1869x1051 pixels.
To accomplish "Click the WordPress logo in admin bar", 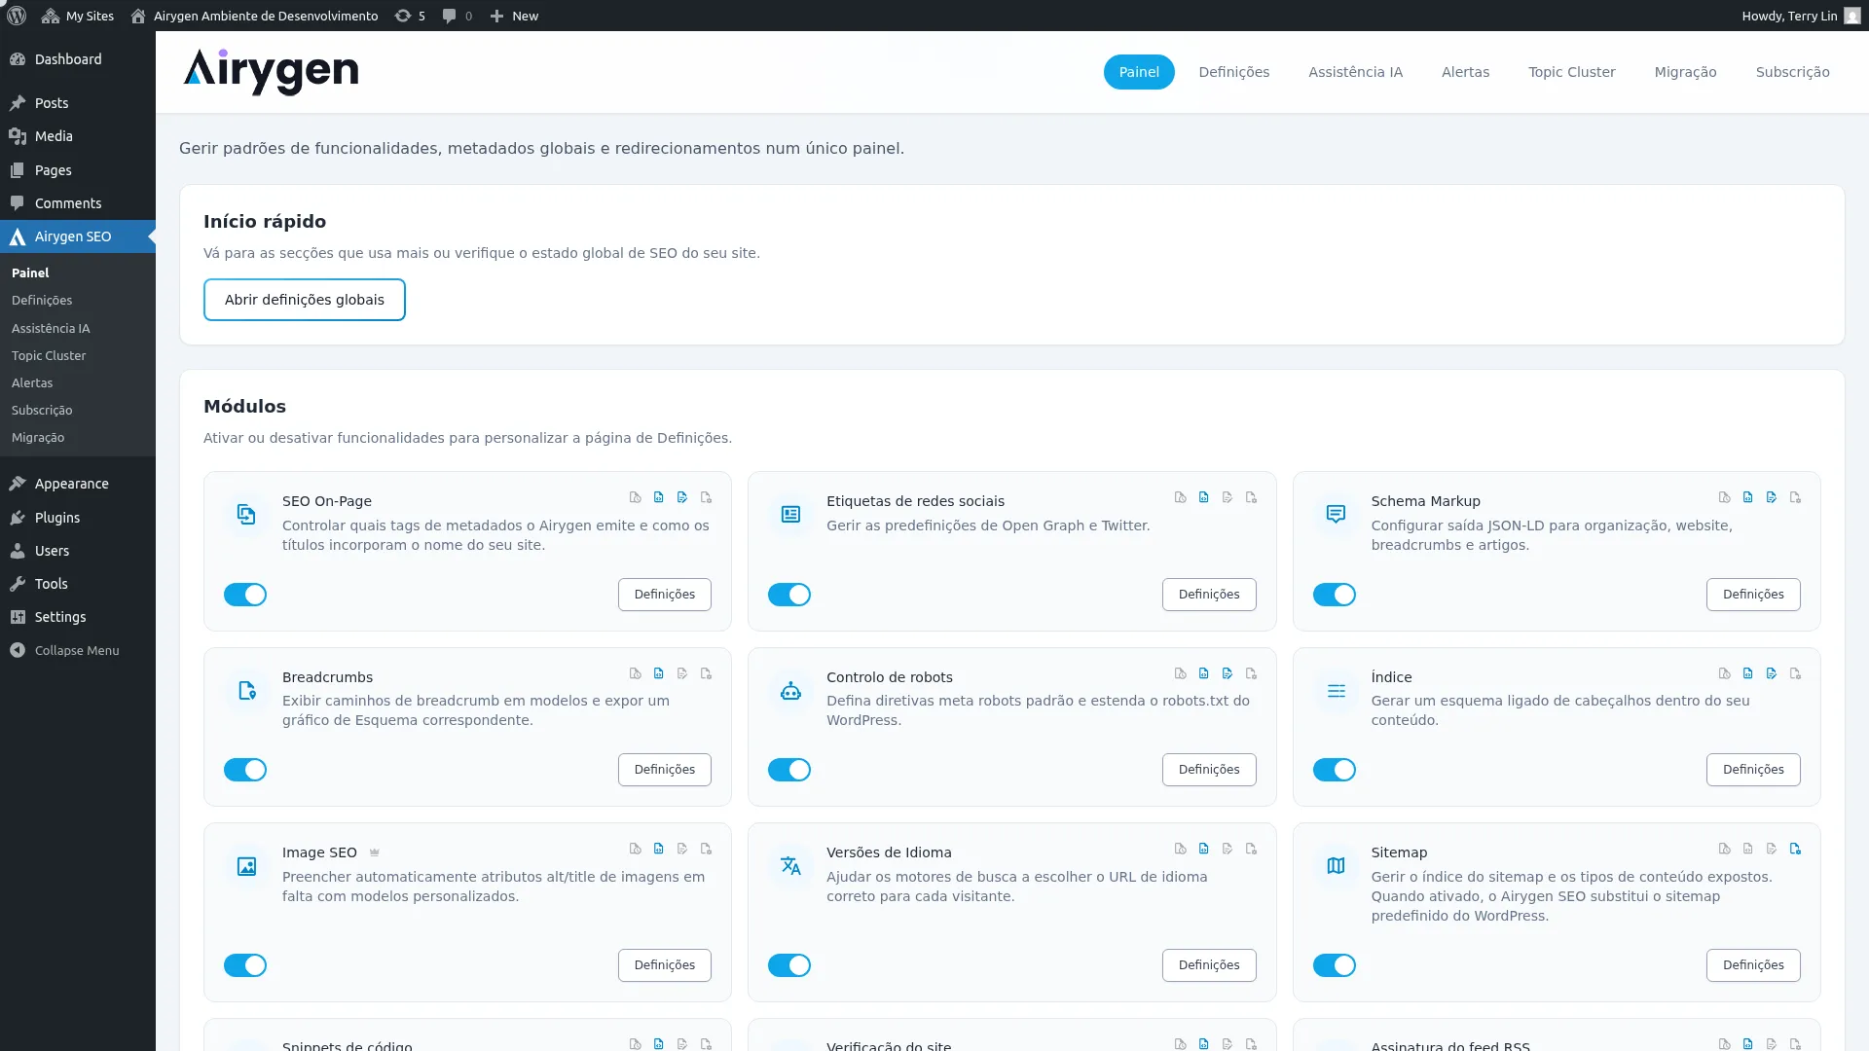I will coord(17,16).
